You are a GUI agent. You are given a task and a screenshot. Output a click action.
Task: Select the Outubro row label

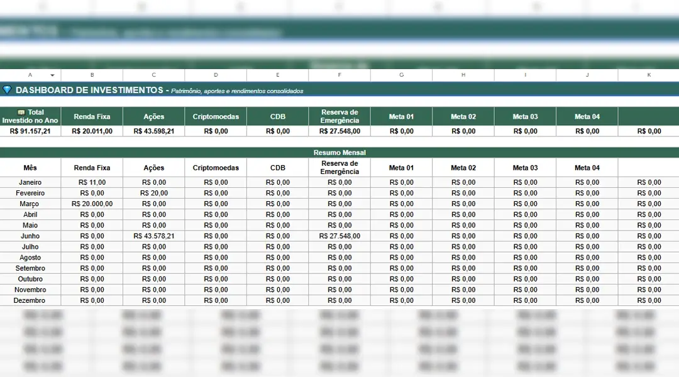[x=30, y=279]
